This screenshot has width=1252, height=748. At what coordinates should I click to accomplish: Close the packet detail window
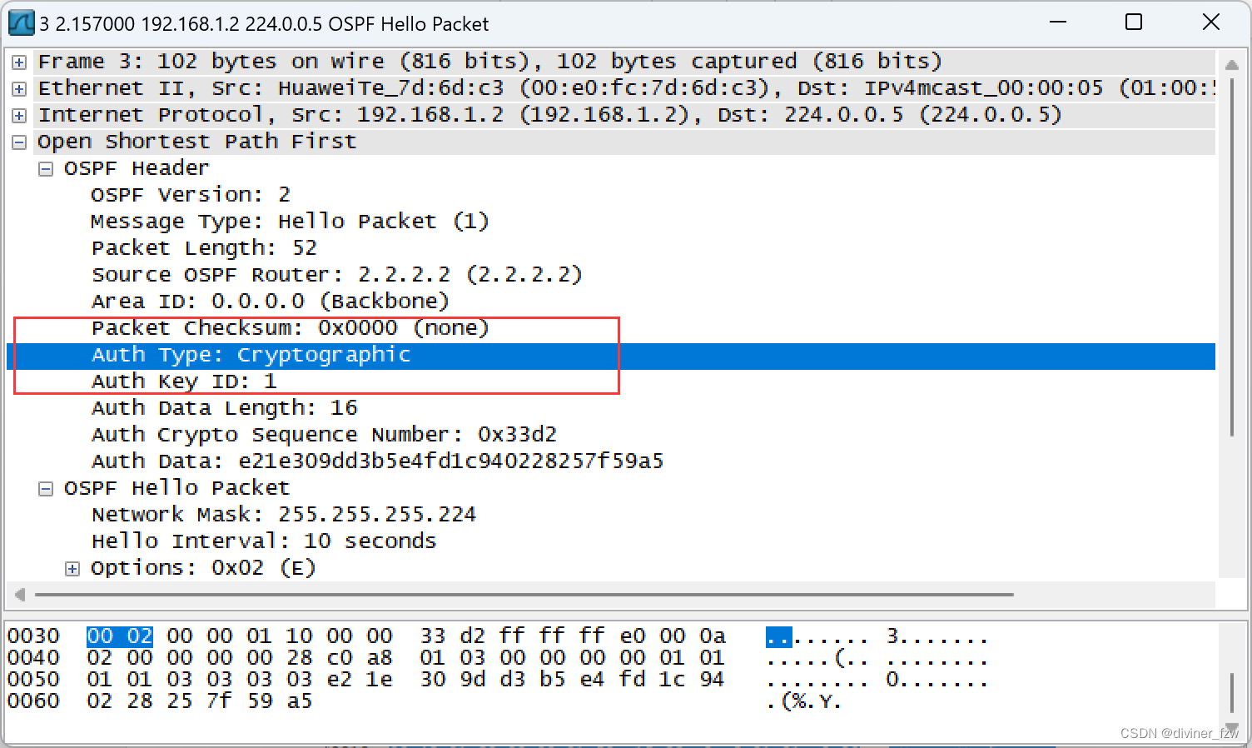click(x=1211, y=22)
